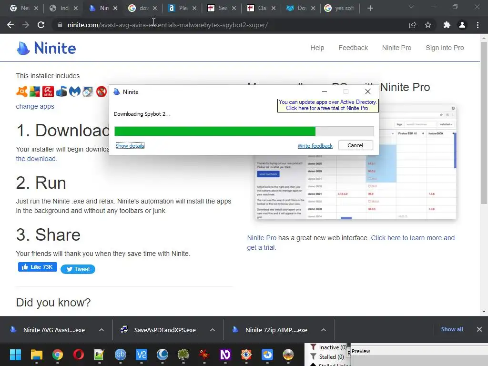Select the Stalled (0) filter in background window
This screenshot has height=366, width=488.
[327, 357]
